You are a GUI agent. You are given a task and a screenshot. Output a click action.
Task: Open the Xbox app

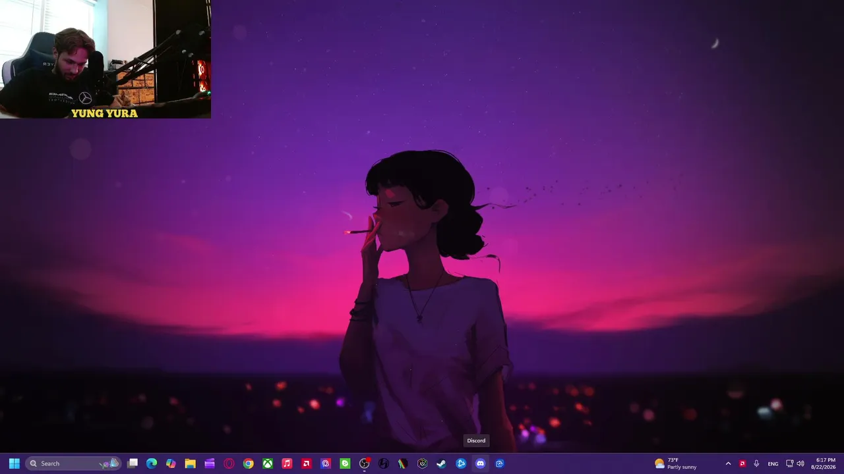click(268, 463)
